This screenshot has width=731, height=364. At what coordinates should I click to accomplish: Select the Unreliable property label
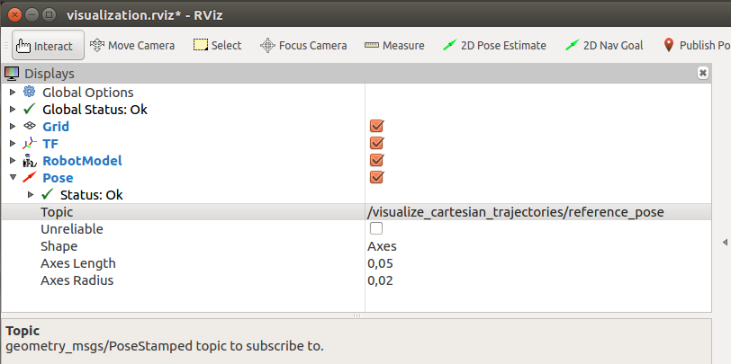[x=72, y=229]
